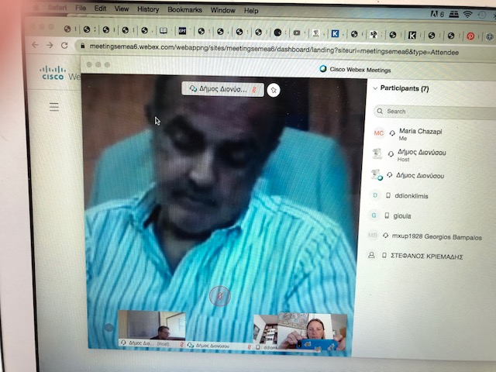Viewport: 496px width, 372px height.
Task: Open the hamburger menu on the Webex dashboard
Action: coord(54,107)
